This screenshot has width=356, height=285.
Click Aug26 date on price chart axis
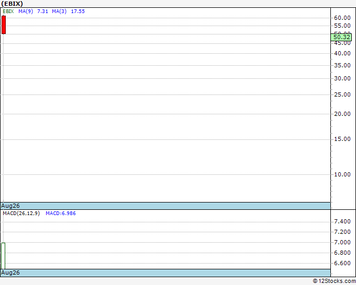click(10, 206)
